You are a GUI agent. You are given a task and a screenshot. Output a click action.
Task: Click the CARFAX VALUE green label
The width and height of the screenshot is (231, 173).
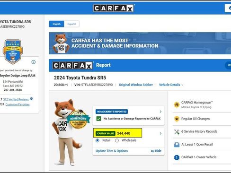click(x=106, y=133)
